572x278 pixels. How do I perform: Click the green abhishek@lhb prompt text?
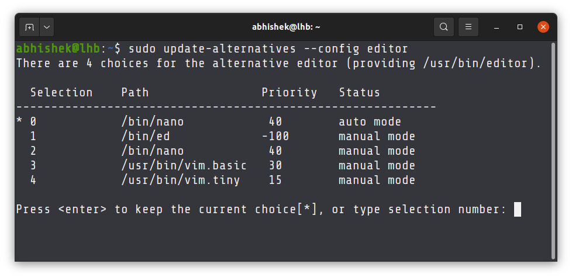[x=57, y=48]
